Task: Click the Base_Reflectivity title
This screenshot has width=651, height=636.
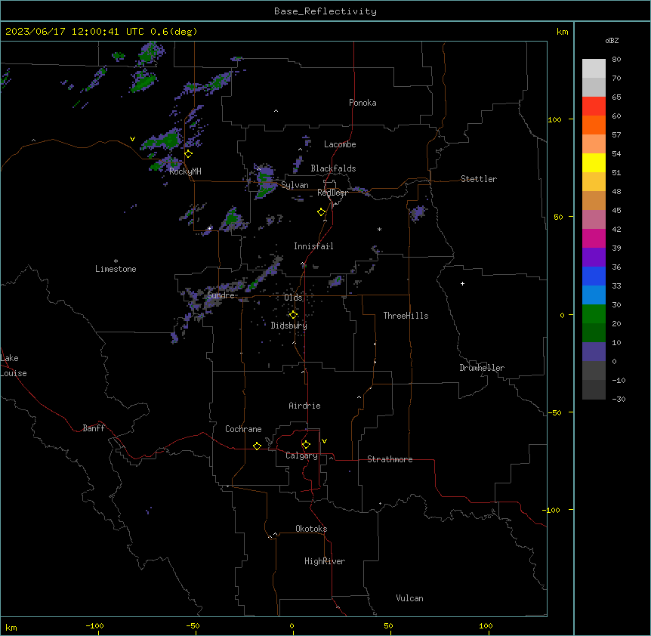Action: coord(325,11)
